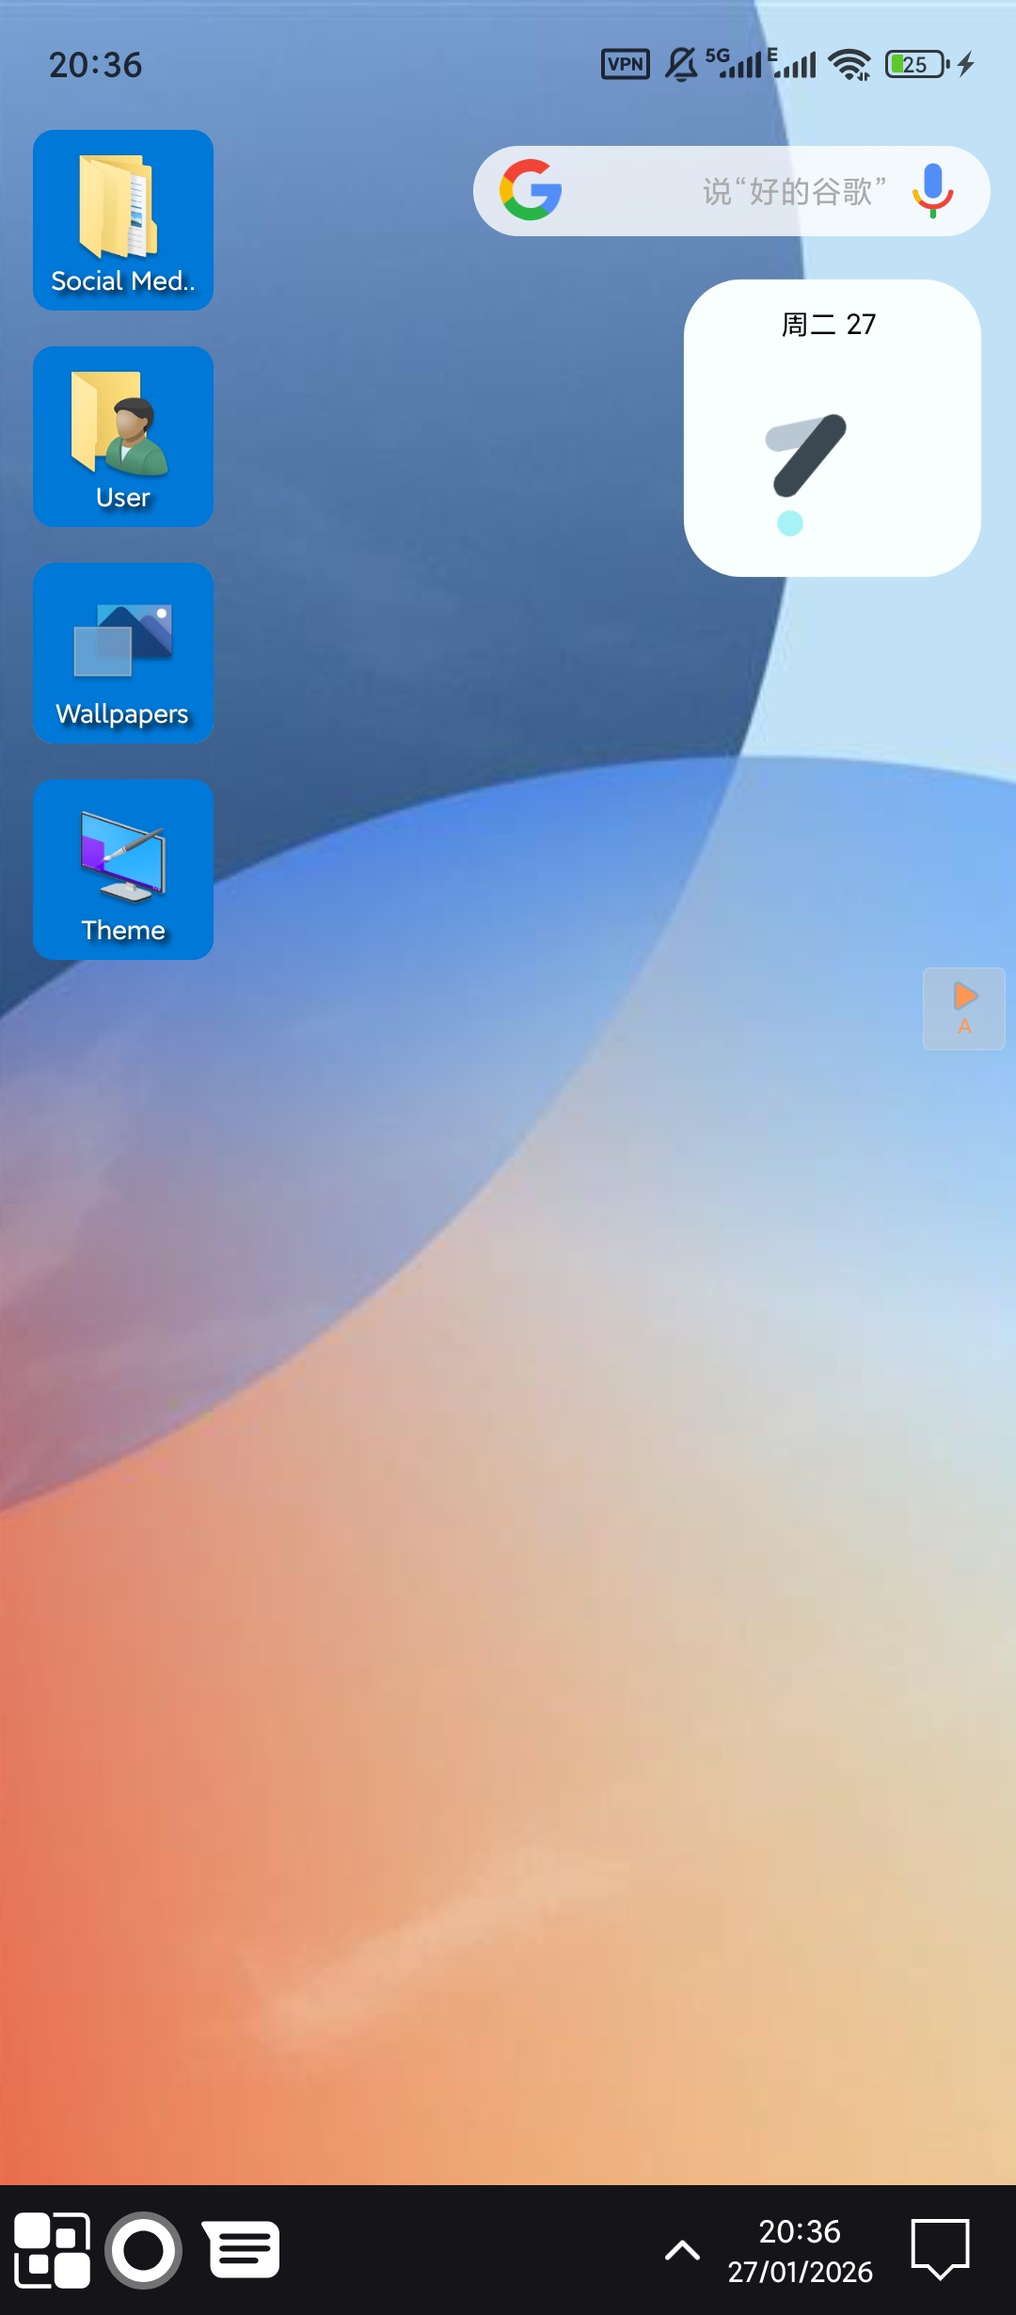Open taskbar clock 20:36 27/01/2026
Image resolution: width=1016 pixels, height=2315 pixels.
point(800,2251)
